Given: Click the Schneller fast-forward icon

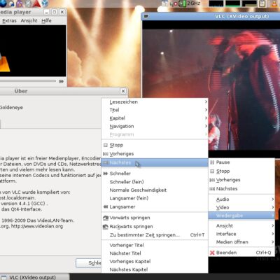Looking at the screenshot, I should pyautogui.click(x=106, y=174).
